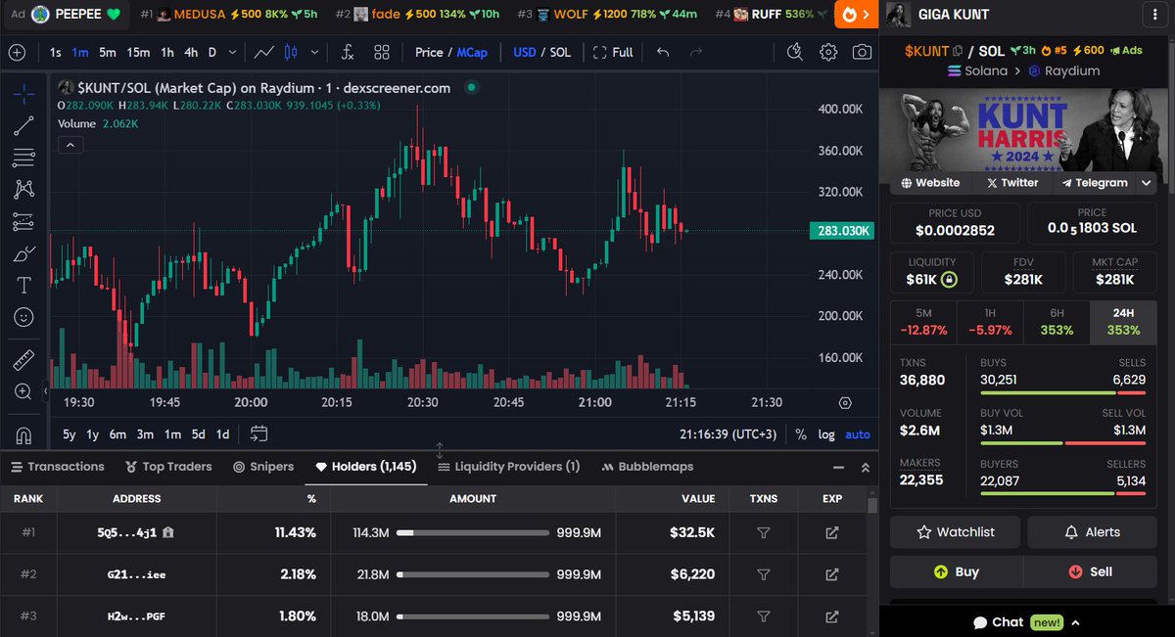Maximize the bottom table panel

point(866,468)
